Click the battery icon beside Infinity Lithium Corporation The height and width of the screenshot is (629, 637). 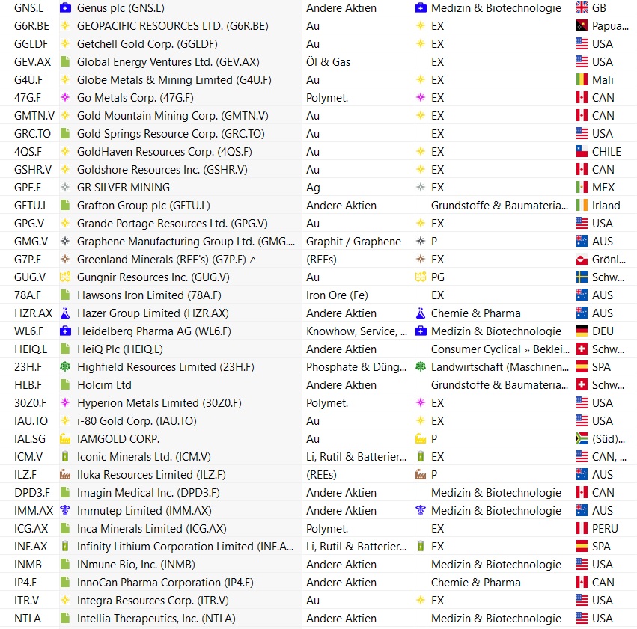[65, 546]
